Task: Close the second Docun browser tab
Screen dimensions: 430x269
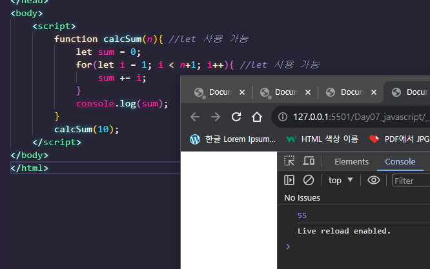Action: (x=308, y=92)
